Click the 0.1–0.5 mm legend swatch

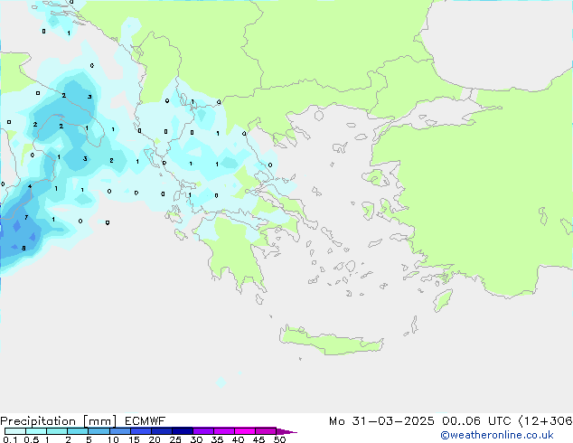15,431
